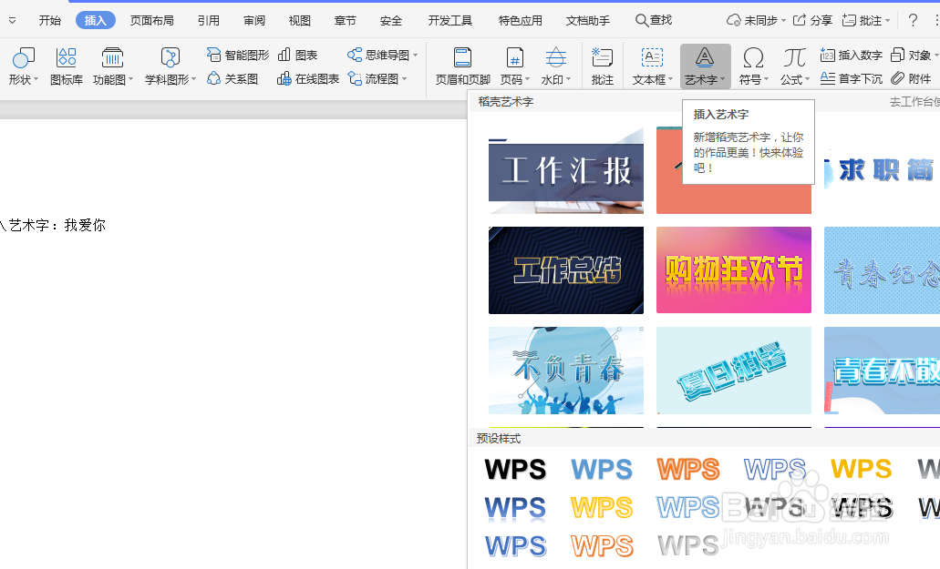Choose the 青春纪念 WordArt template
940x569 pixels.
coord(882,269)
